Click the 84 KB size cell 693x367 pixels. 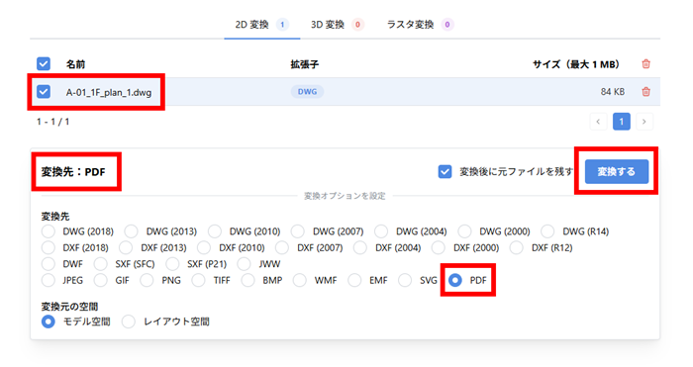tap(613, 92)
